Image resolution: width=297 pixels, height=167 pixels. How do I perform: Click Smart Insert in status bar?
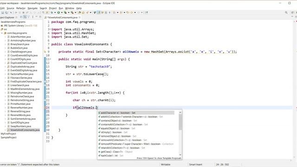[195, 165]
